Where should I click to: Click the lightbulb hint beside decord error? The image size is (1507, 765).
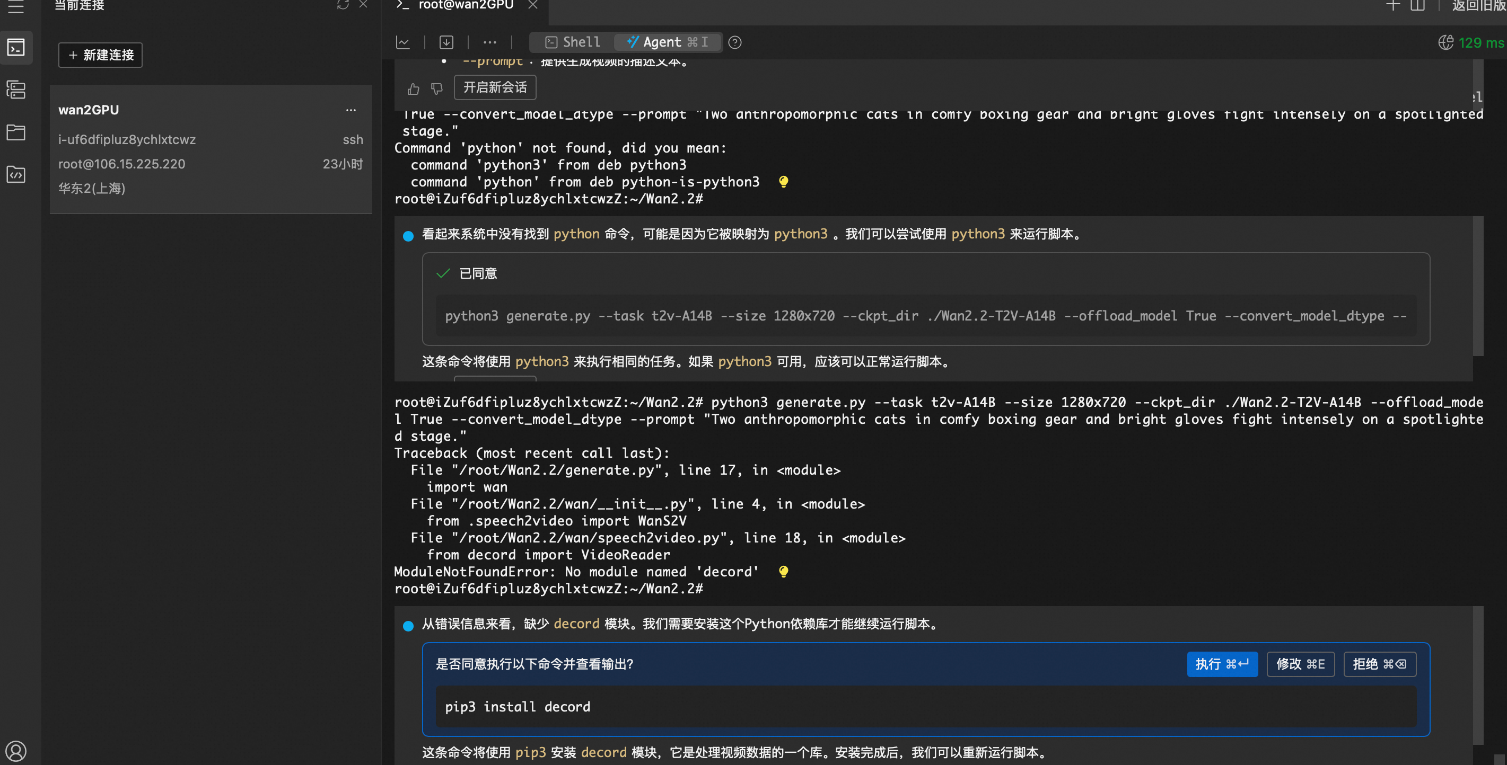coord(783,571)
